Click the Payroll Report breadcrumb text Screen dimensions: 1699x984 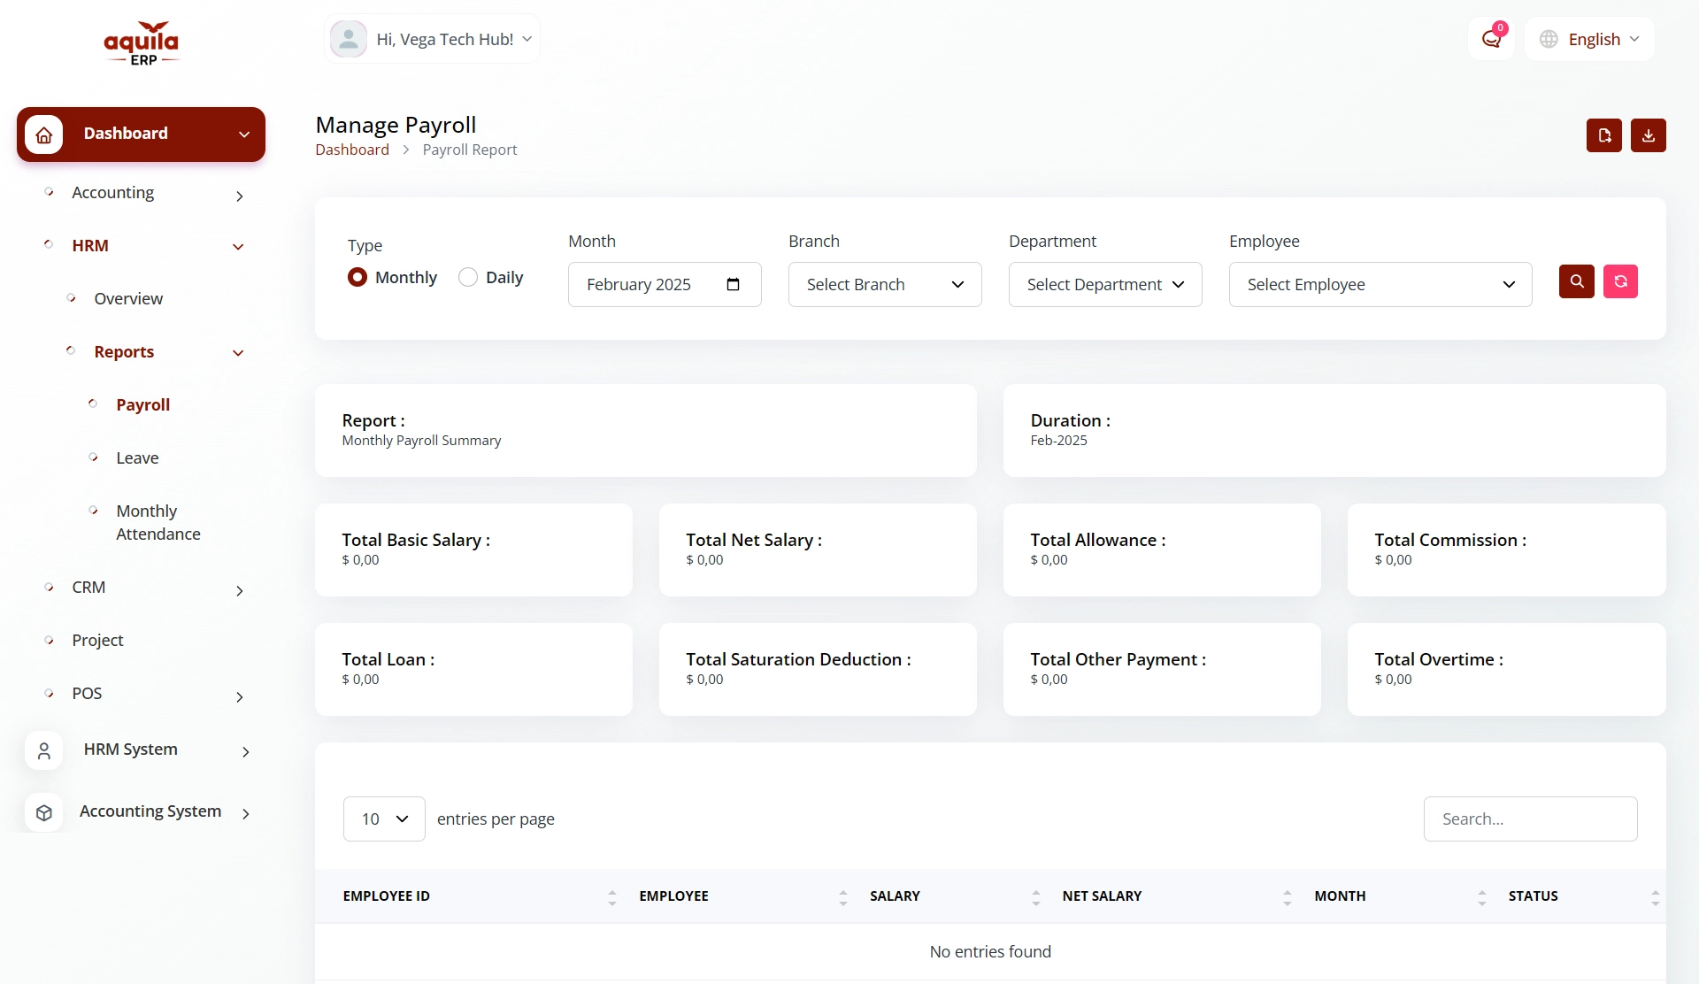[470, 150]
